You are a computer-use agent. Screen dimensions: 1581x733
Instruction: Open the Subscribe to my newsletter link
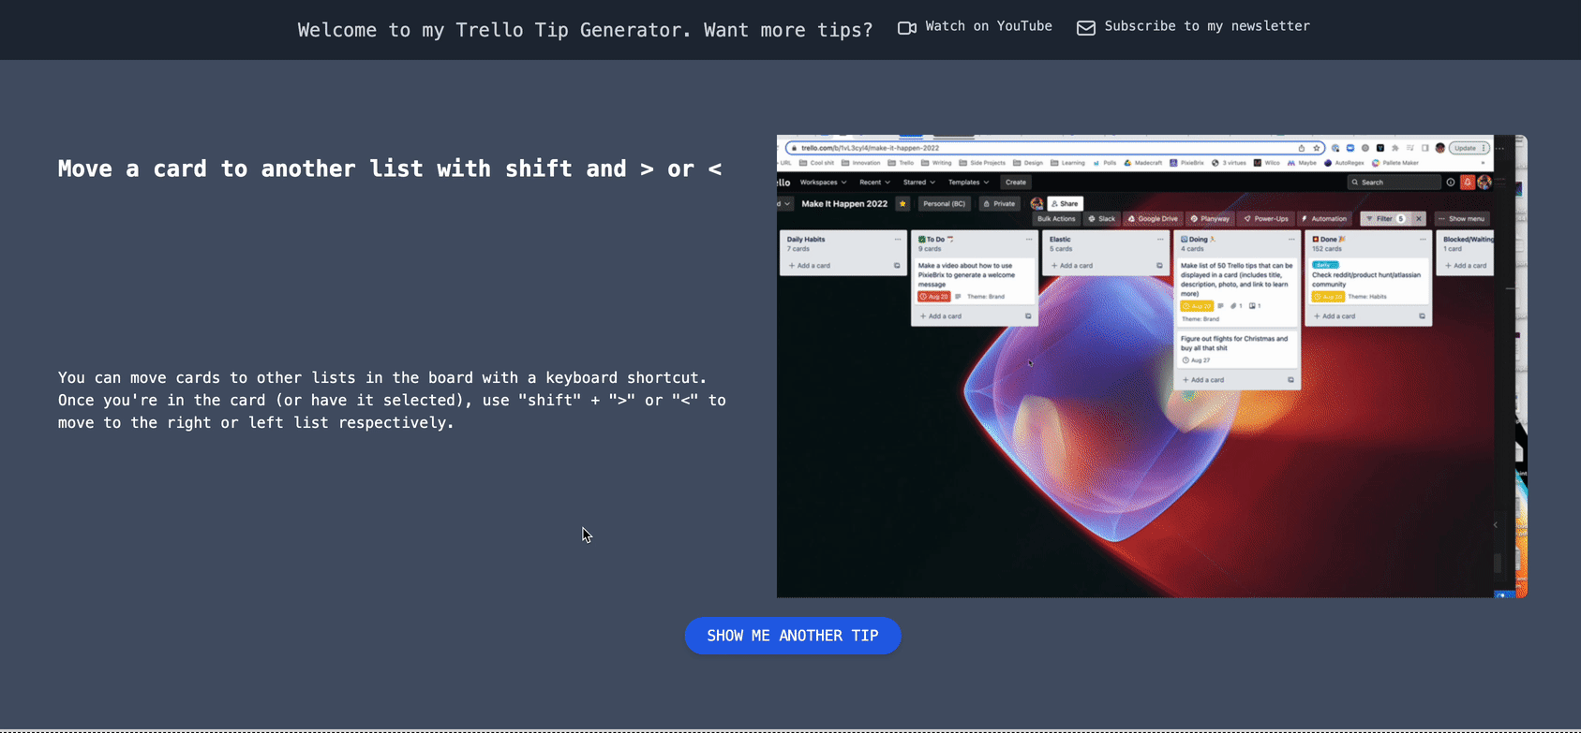click(x=1193, y=27)
